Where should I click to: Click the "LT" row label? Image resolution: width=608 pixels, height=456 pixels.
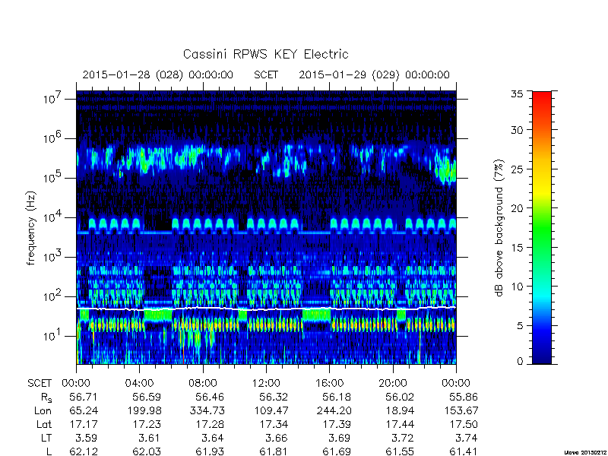coord(46,439)
